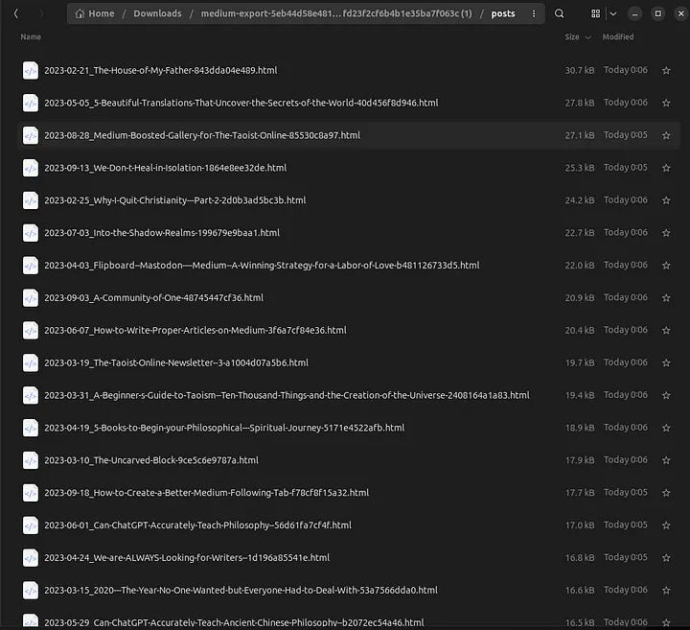Open view options dropdown chevron

(x=613, y=13)
